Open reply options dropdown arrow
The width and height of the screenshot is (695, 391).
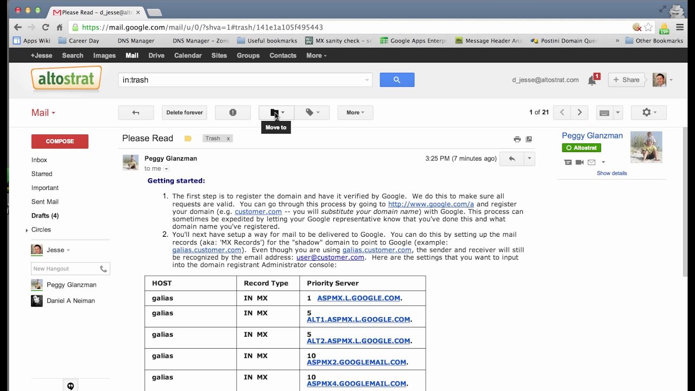(529, 159)
